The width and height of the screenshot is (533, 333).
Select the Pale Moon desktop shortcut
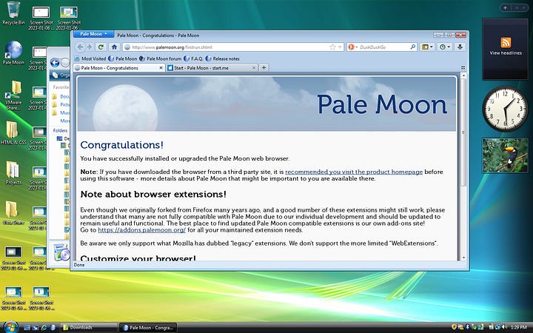pos(13,53)
